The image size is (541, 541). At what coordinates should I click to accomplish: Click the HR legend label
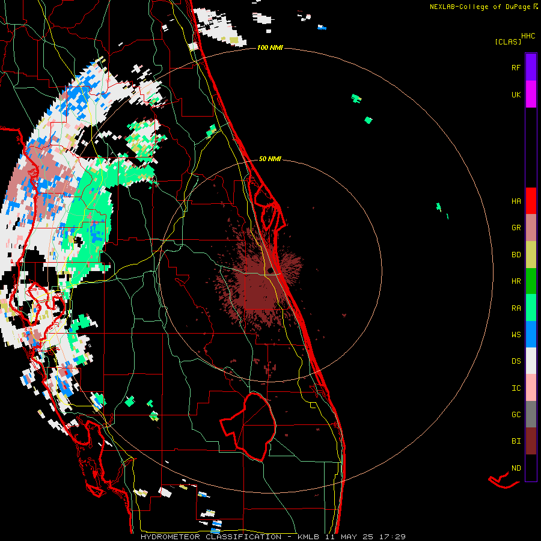coord(516,281)
